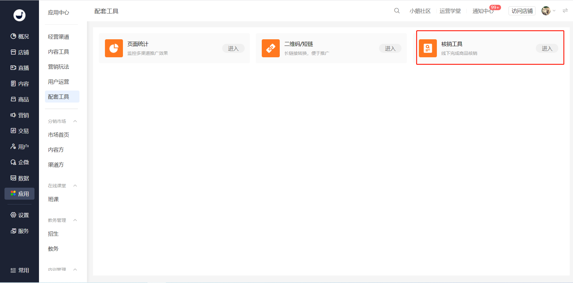573x283 pixels.
Task: Open 内容 in the dark sidebar
Action: [19, 84]
